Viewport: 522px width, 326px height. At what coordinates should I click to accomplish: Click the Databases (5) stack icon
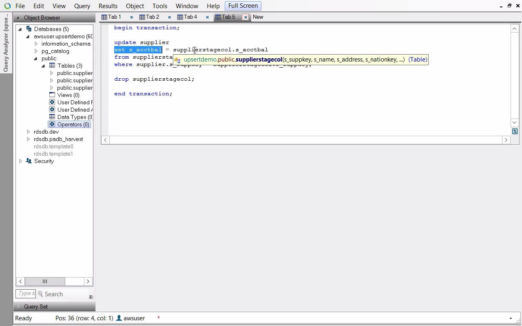pos(29,29)
